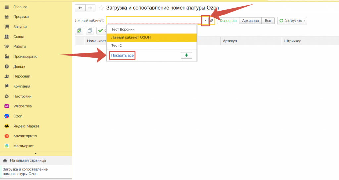The width and height of the screenshot is (339, 180).
Task: Click the back navigation arrow
Action: [80, 8]
